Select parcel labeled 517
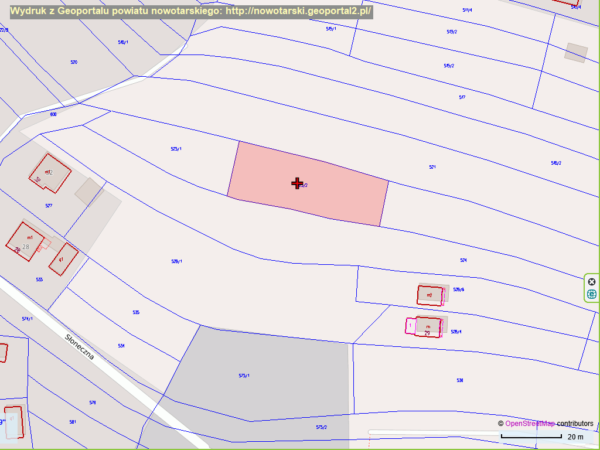Screen dimensions: 600x450 click(462, 97)
